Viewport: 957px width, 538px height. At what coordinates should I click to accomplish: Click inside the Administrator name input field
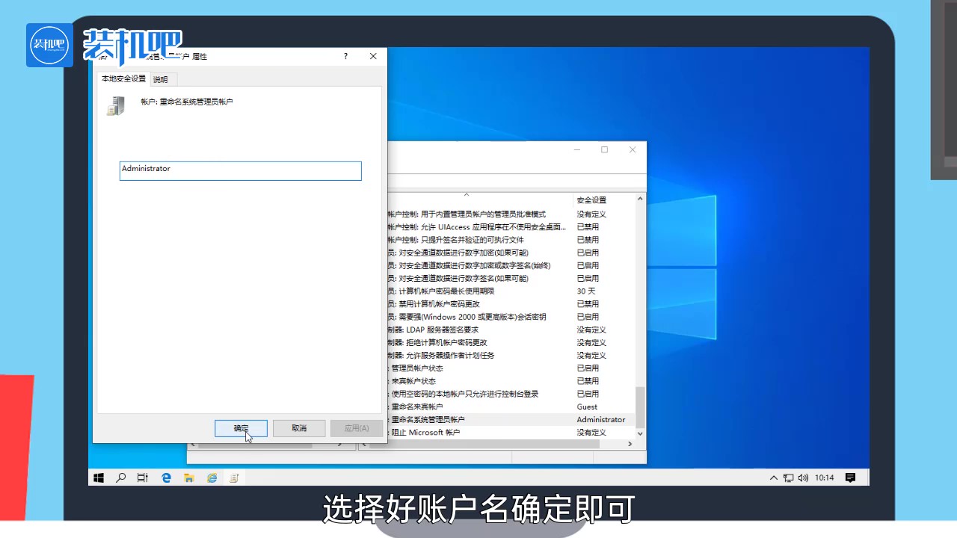240,170
